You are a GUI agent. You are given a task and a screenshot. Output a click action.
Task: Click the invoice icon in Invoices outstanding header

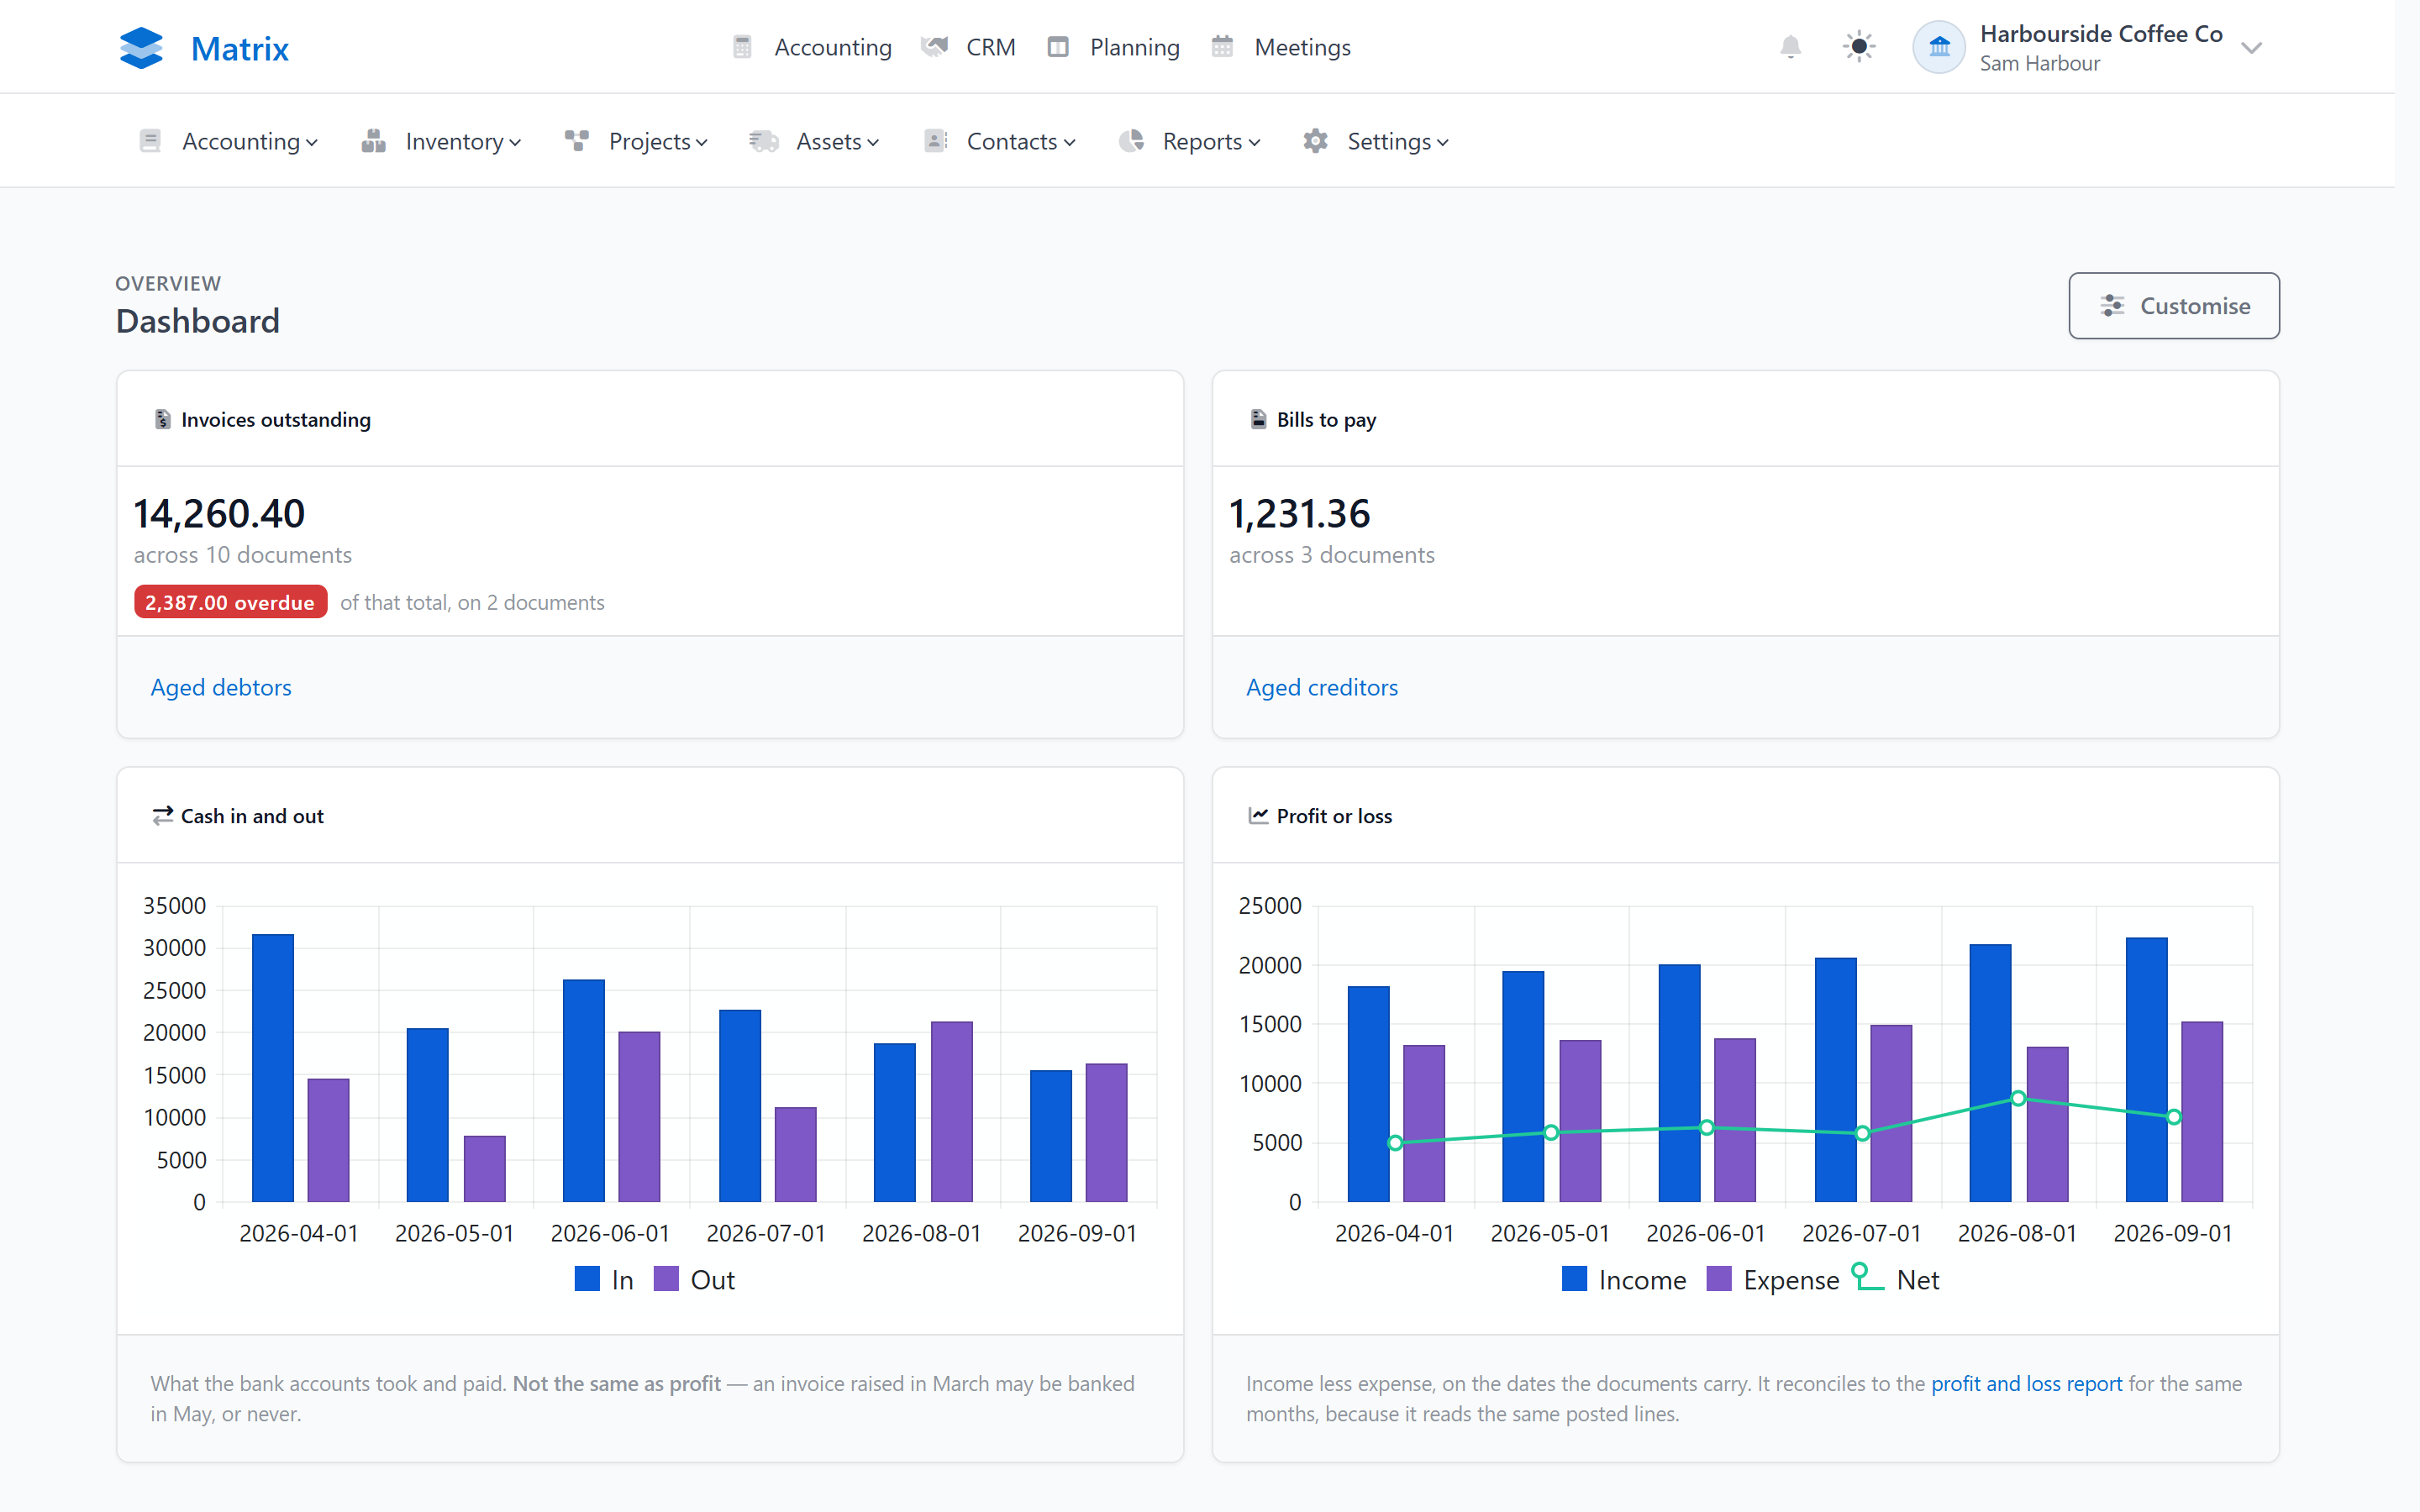pyautogui.click(x=162, y=419)
